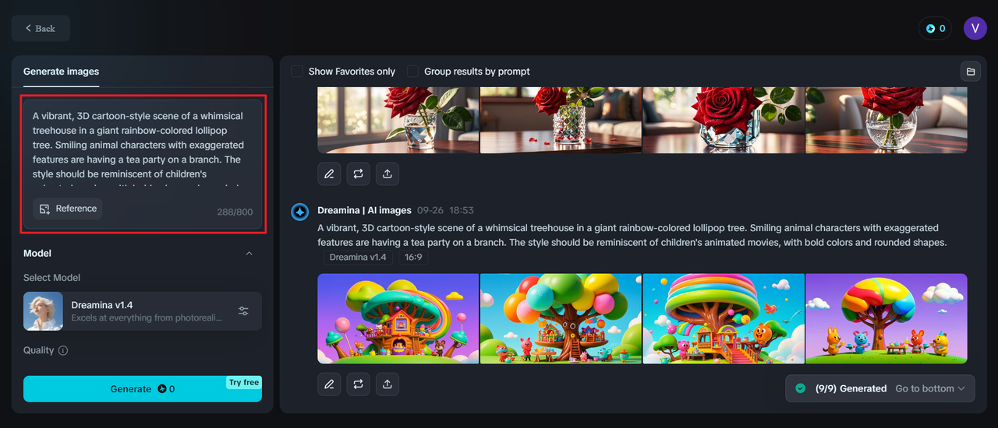Screen dimensions: 998x428
Task: Open Dreamina v1.4 model selector
Action: [143, 311]
